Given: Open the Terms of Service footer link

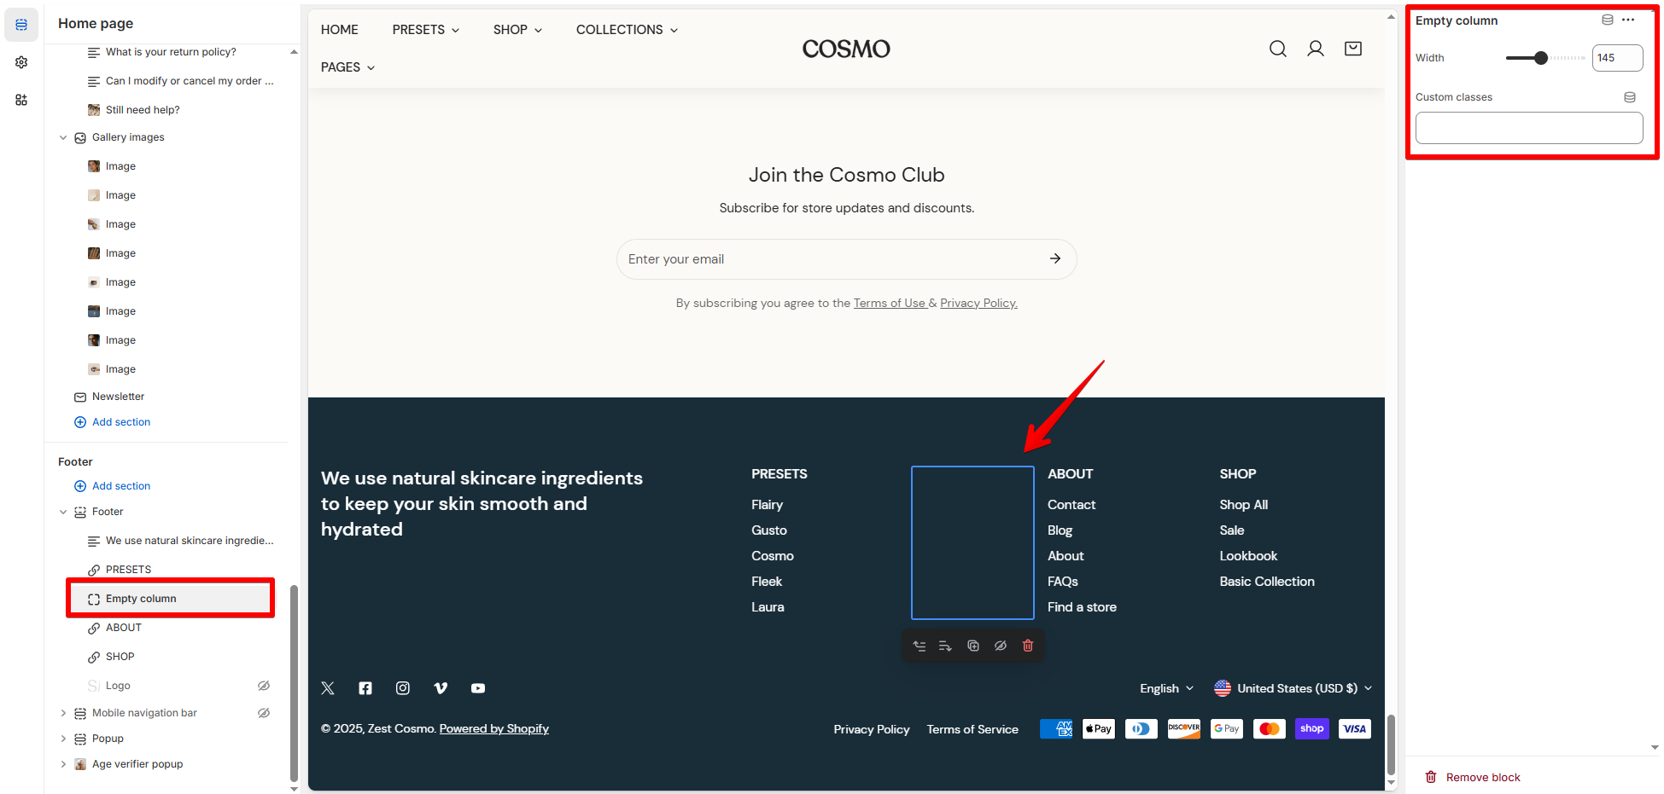Looking at the screenshot, I should tap(972, 729).
